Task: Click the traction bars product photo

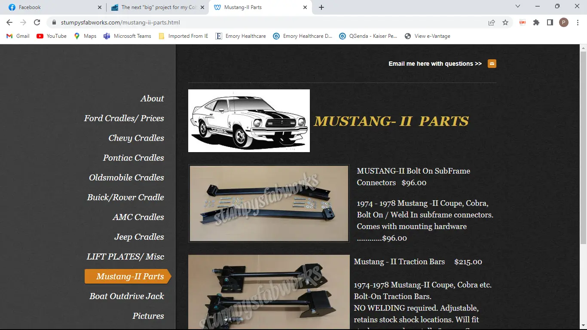Action: [269, 292]
